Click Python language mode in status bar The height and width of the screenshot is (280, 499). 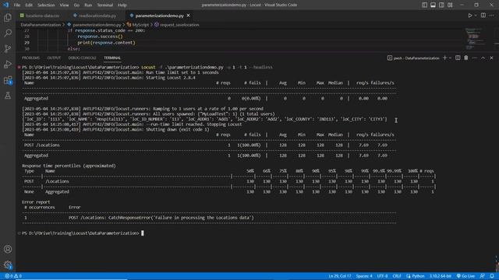416,276
